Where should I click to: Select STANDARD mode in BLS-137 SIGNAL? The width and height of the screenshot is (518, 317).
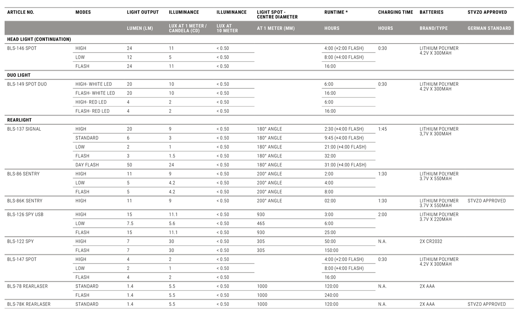point(87,138)
